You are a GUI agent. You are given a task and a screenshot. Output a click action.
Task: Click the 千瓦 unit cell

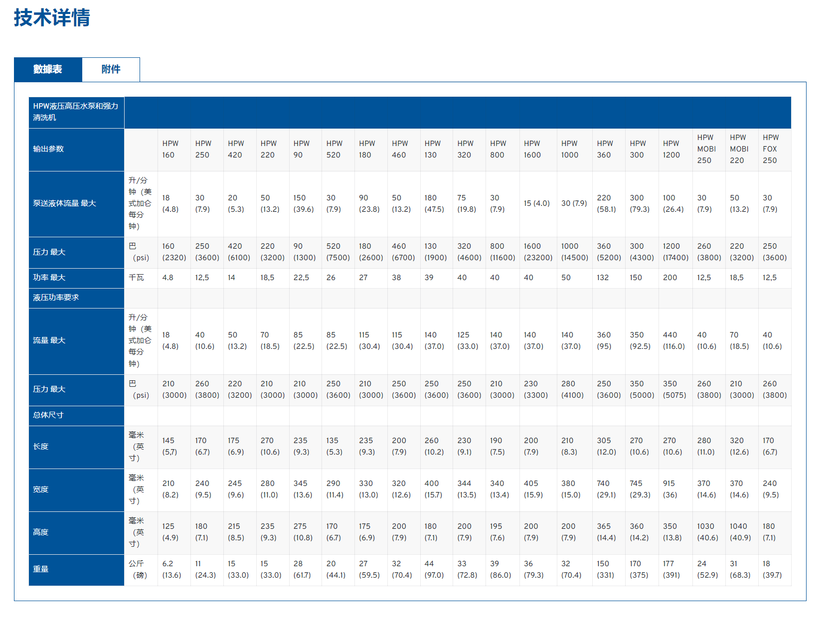[136, 278]
